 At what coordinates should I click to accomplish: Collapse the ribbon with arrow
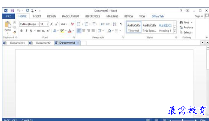pos(206,37)
